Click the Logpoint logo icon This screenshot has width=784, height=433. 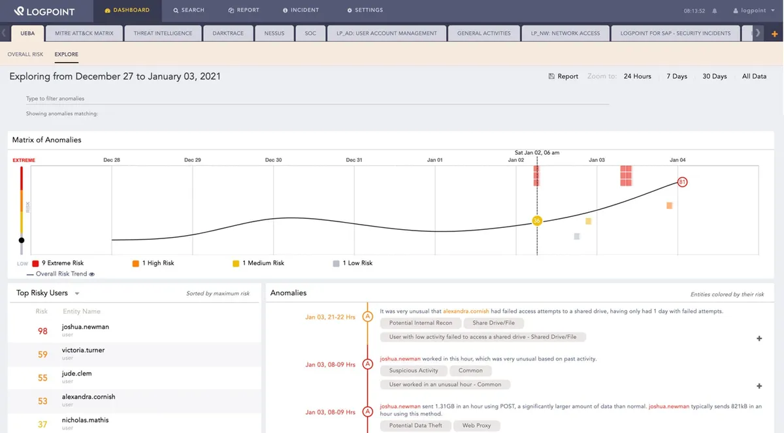(18, 10)
